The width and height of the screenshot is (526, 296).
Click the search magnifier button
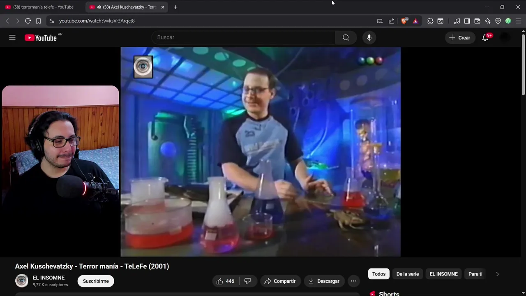(x=346, y=37)
